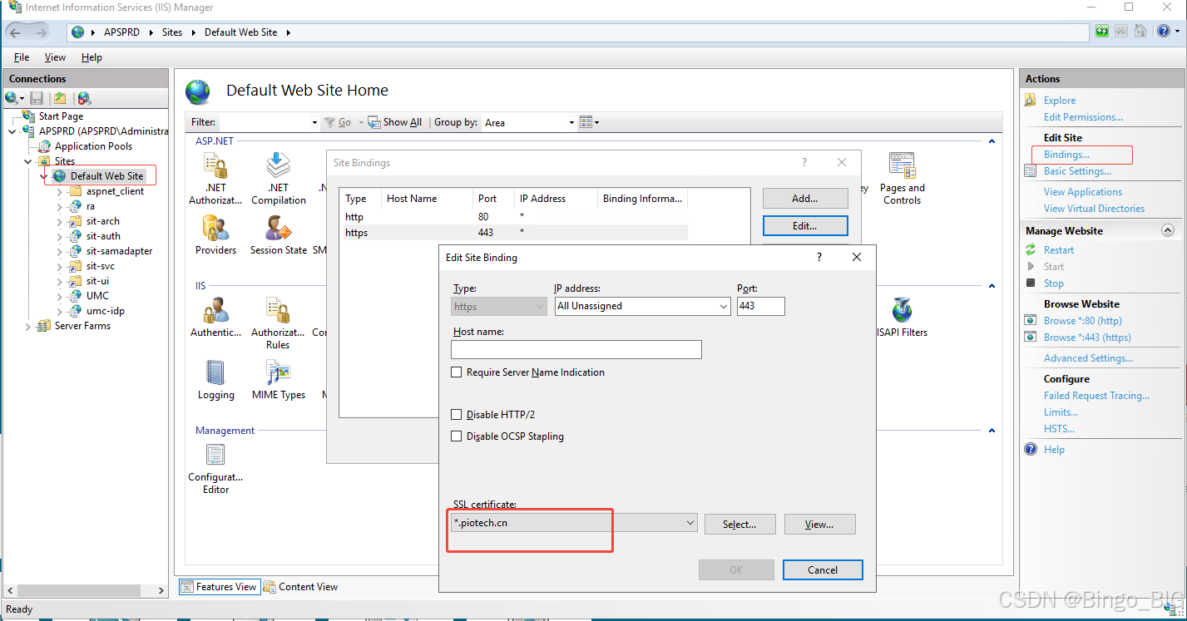Viewport: 1187px width, 621px height.
Task: Click the Show All filter button
Action: [x=395, y=122]
